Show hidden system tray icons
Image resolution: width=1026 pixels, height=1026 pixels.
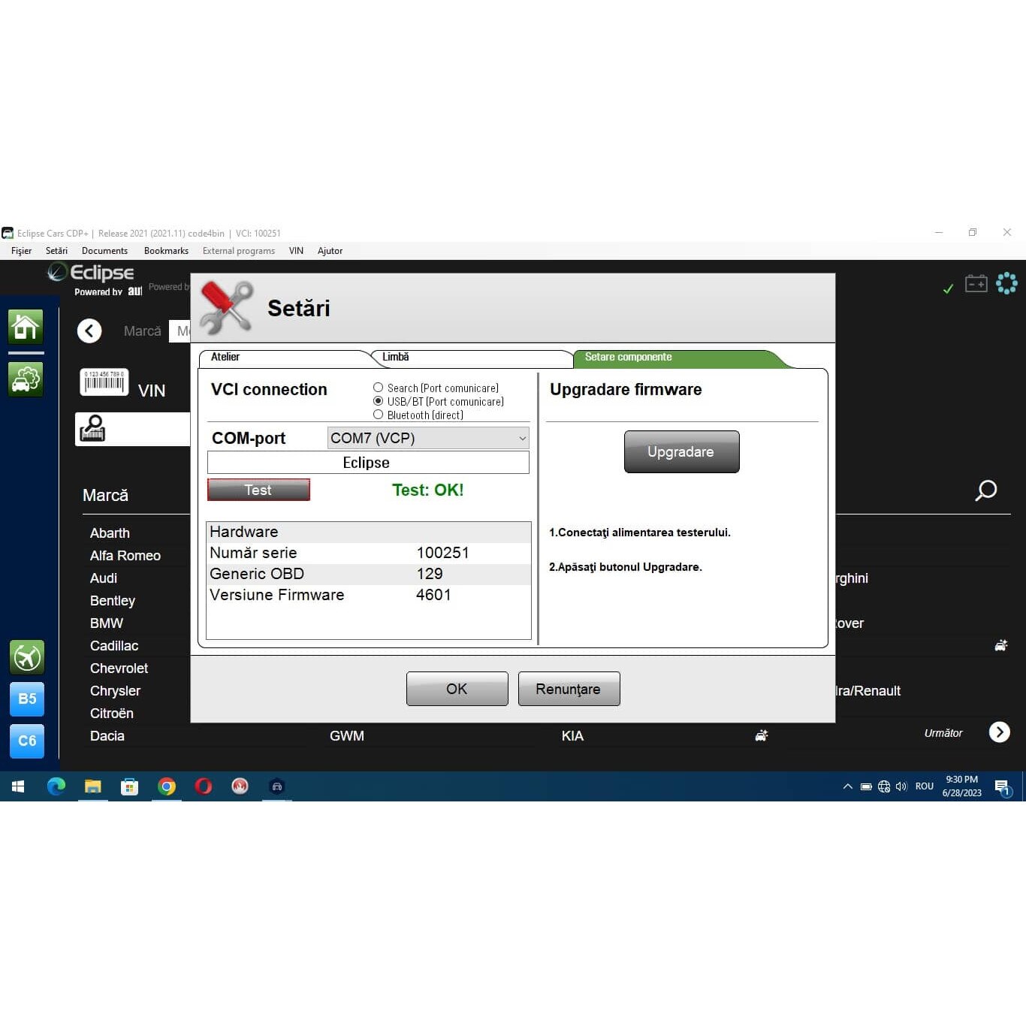(x=847, y=786)
